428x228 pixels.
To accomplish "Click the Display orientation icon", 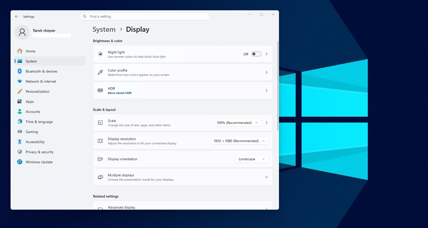I will click(x=100, y=159).
